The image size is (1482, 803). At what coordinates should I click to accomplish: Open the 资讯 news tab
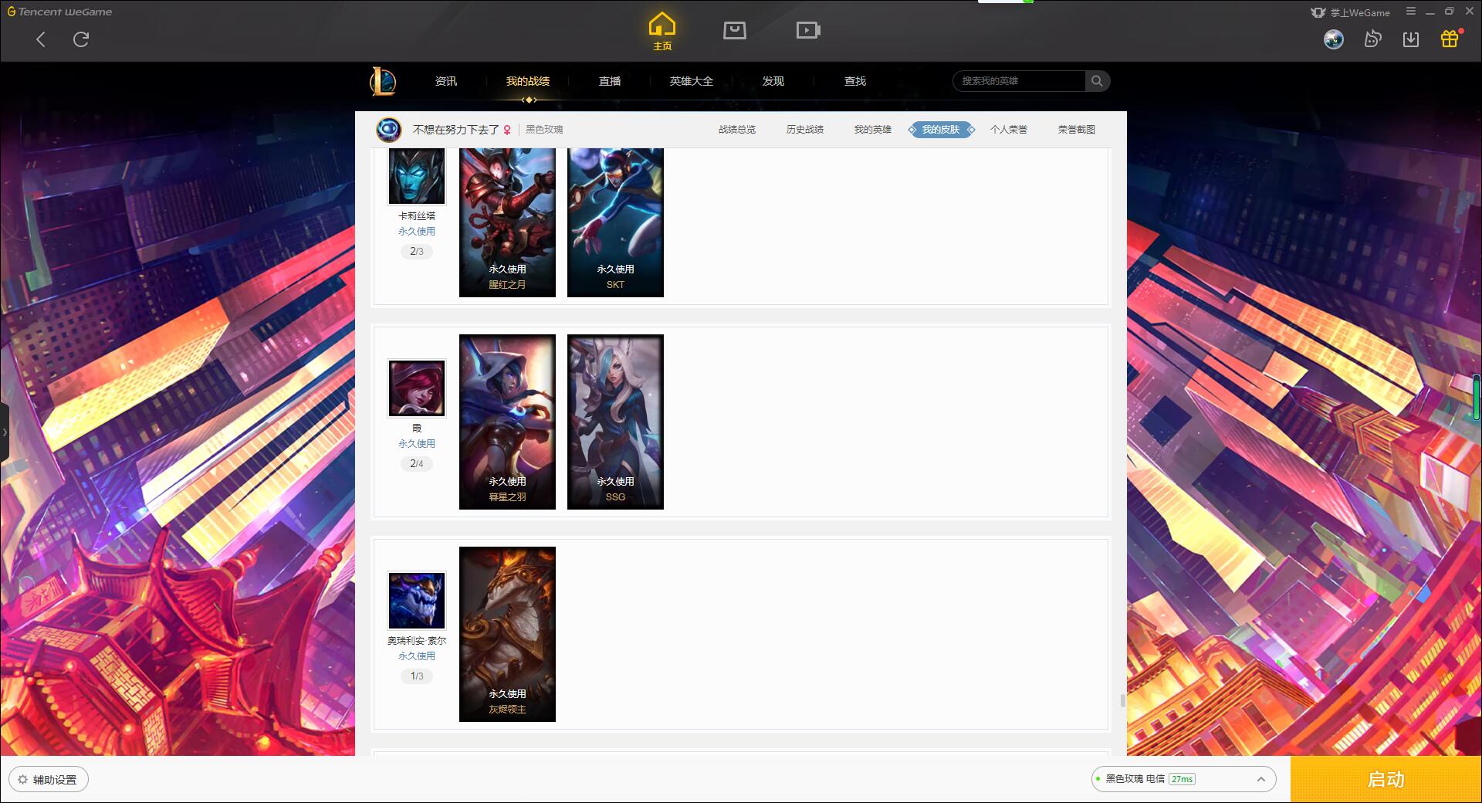[x=446, y=81]
